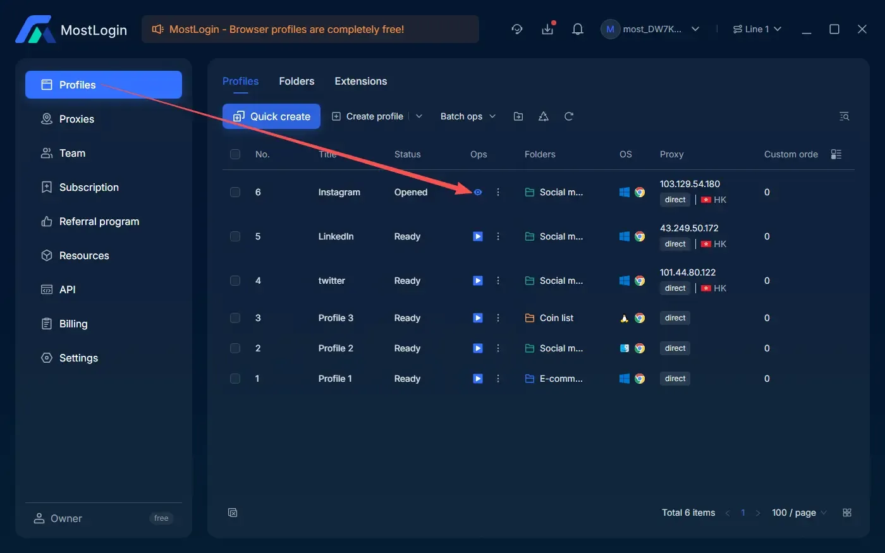The height and width of the screenshot is (553, 885).
Task: Start Profile 3 using its play button
Action: [x=478, y=318]
